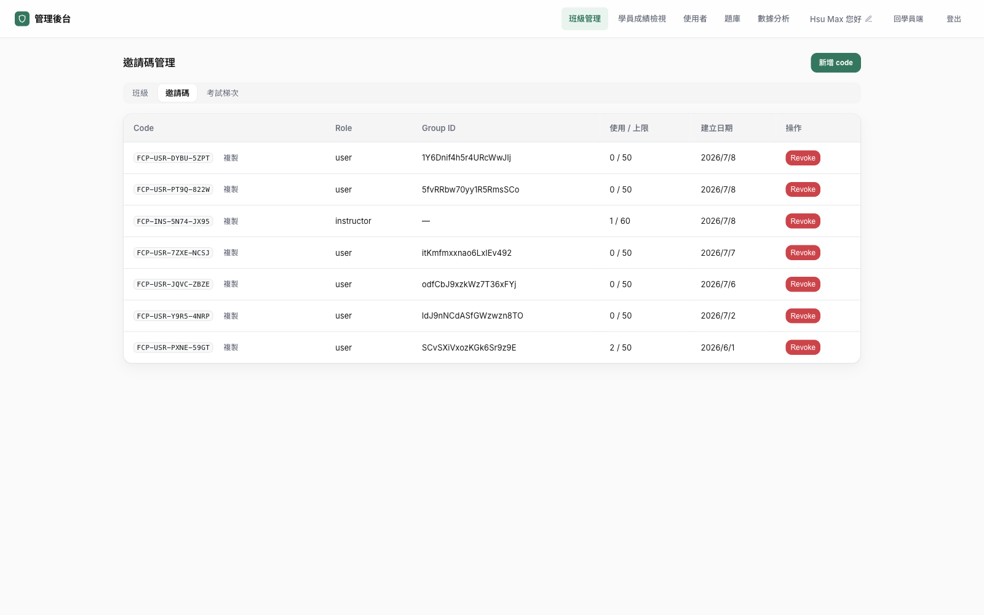The height and width of the screenshot is (615, 984).
Task: Click the 2 / 50 usage value
Action: coord(621,347)
